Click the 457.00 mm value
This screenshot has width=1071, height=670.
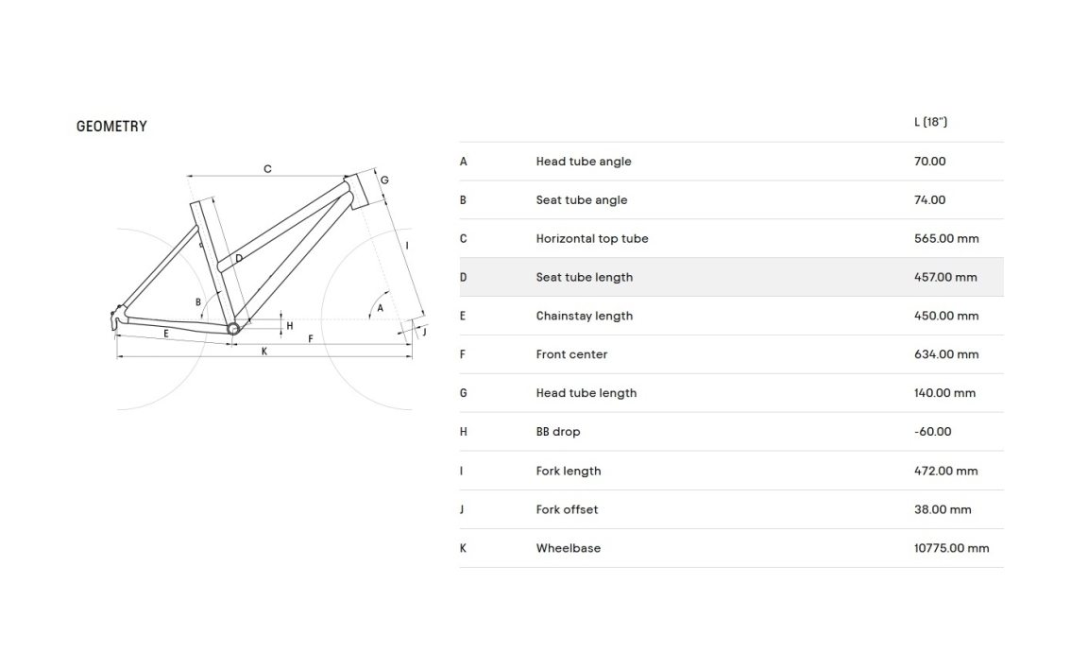pyautogui.click(x=945, y=277)
